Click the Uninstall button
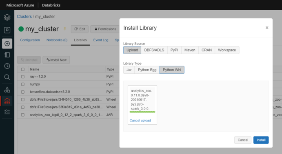 29,60
